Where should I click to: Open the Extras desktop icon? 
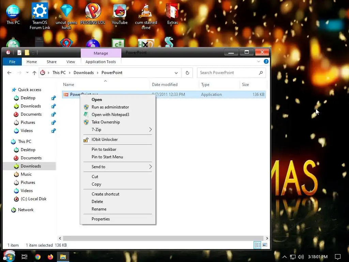pos(172,14)
